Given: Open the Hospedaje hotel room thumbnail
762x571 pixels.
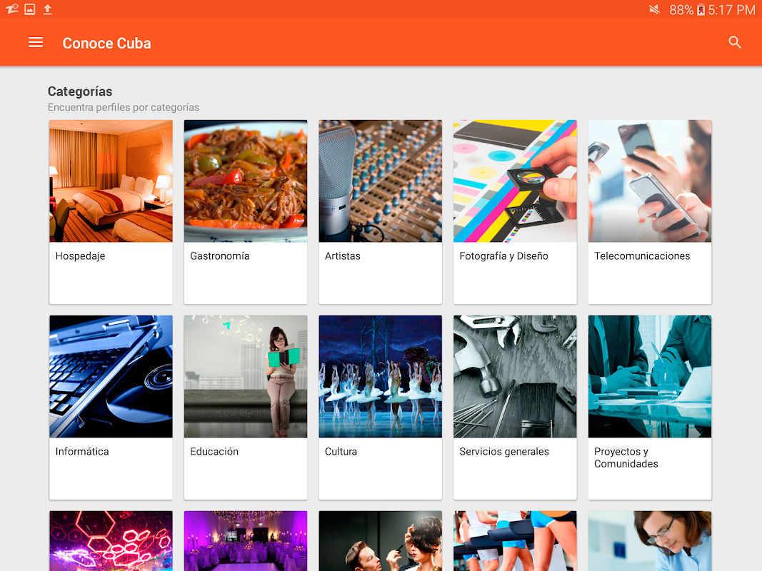Looking at the screenshot, I should click(x=111, y=181).
